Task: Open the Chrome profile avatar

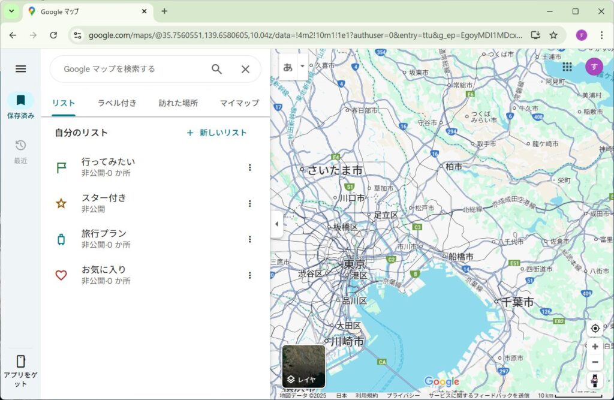Action: point(582,35)
